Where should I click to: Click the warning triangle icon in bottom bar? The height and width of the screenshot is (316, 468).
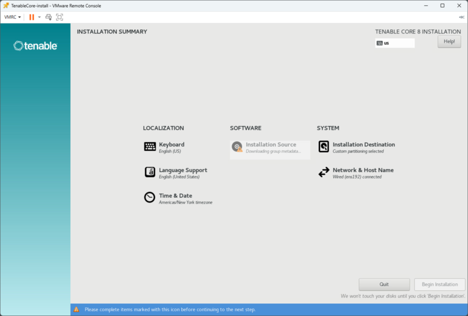tap(77, 310)
